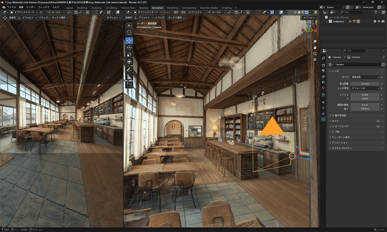The width and height of the screenshot is (387, 232).
Task: Click the Add Cube tool
Action: click(129, 85)
